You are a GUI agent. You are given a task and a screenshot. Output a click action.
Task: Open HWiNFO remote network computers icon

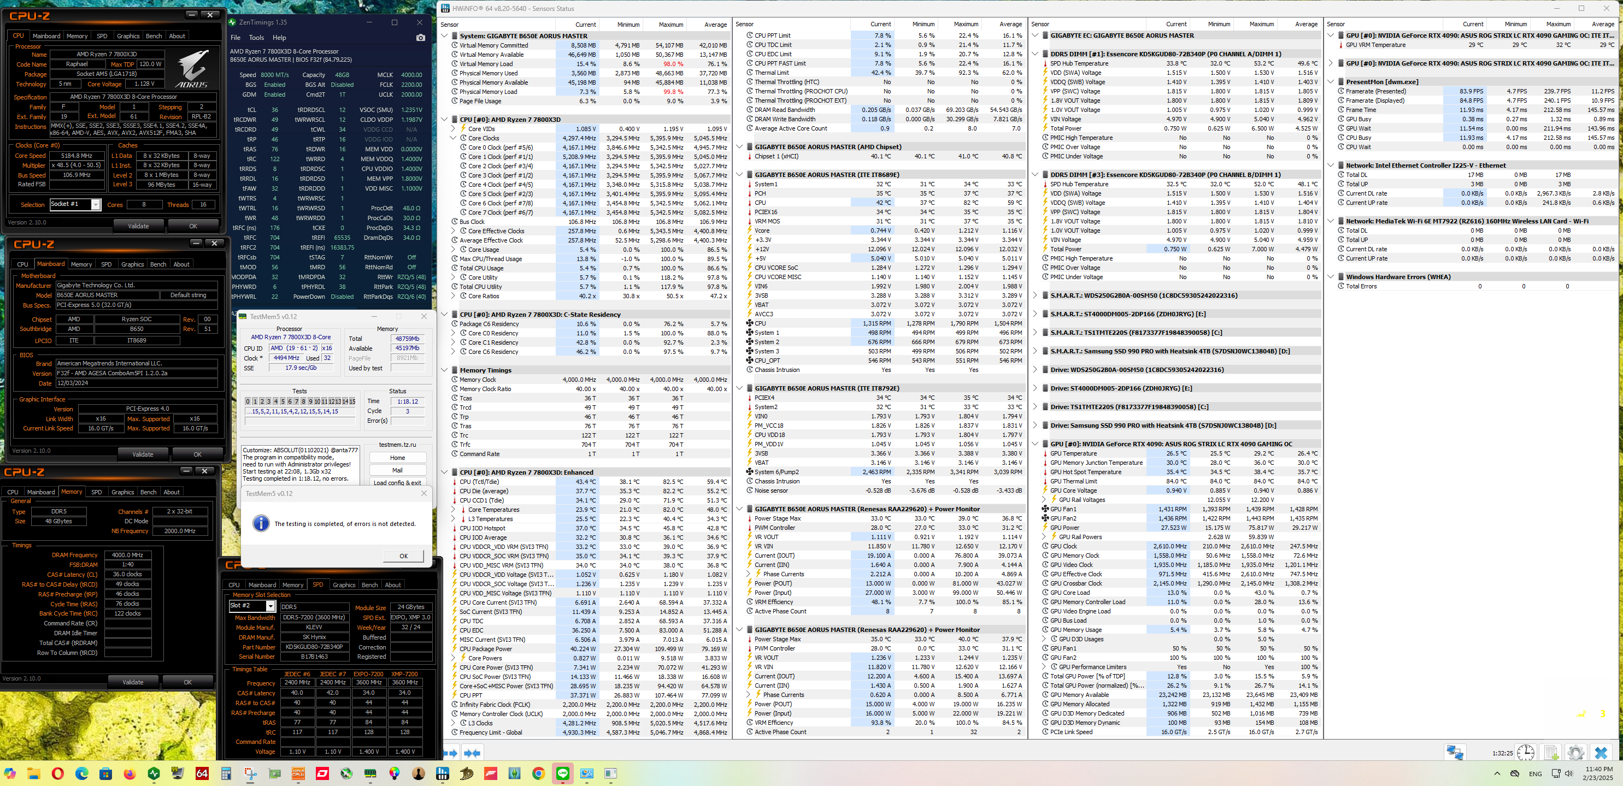(1455, 753)
